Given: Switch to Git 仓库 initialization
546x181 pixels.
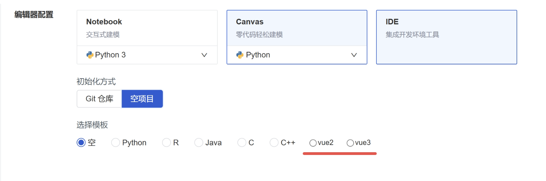Looking at the screenshot, I should [100, 99].
